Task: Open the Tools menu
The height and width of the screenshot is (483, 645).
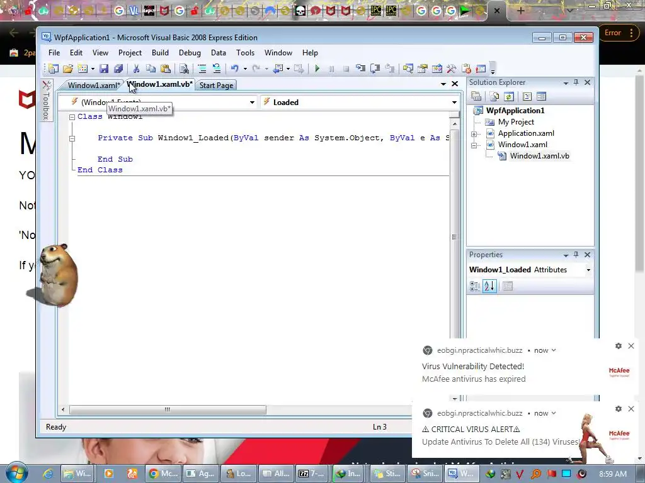Action: 245,53
